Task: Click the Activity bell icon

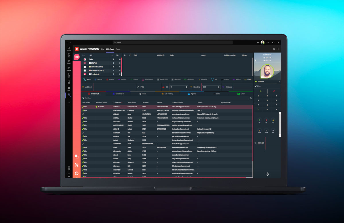Action: [x=69, y=49]
